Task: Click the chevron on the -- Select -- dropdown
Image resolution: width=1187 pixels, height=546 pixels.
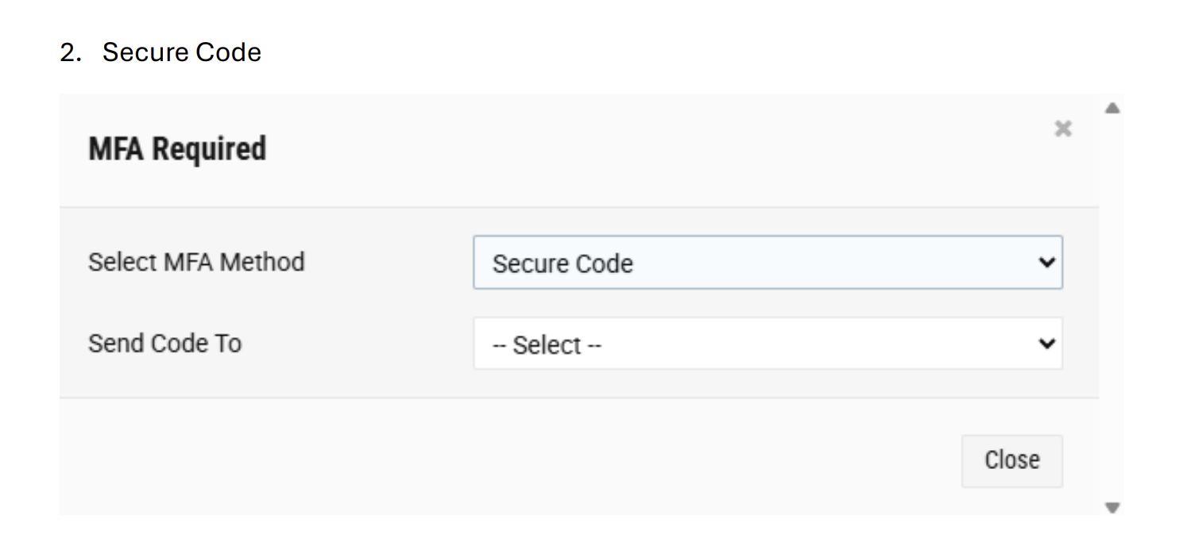Action: click(1047, 344)
